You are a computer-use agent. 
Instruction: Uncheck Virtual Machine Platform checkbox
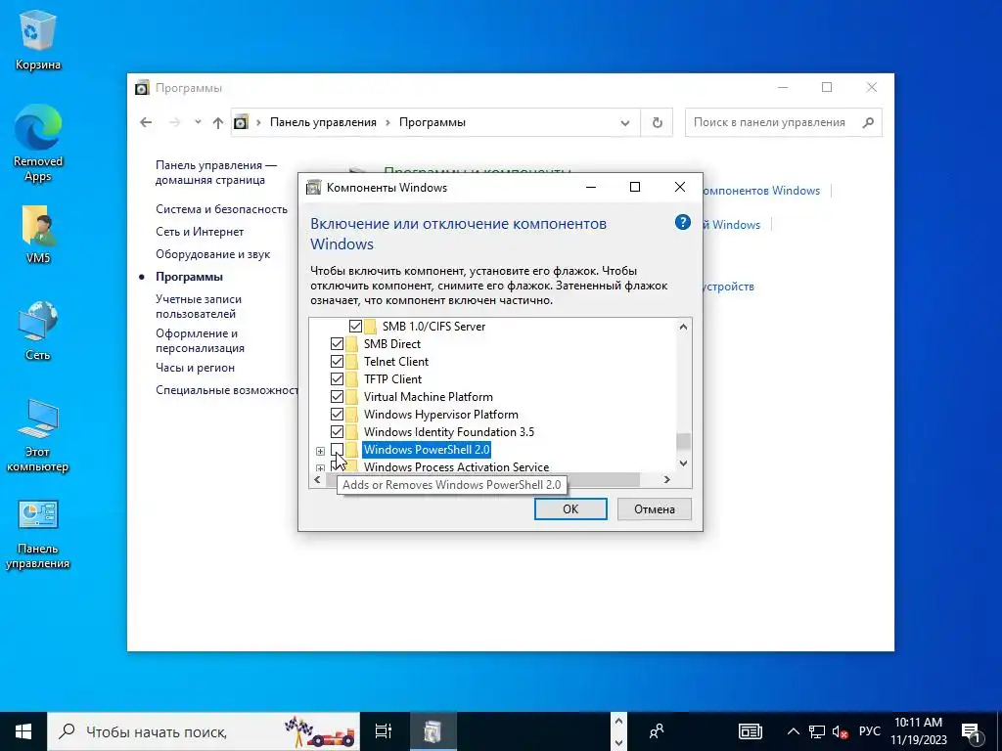click(x=337, y=397)
